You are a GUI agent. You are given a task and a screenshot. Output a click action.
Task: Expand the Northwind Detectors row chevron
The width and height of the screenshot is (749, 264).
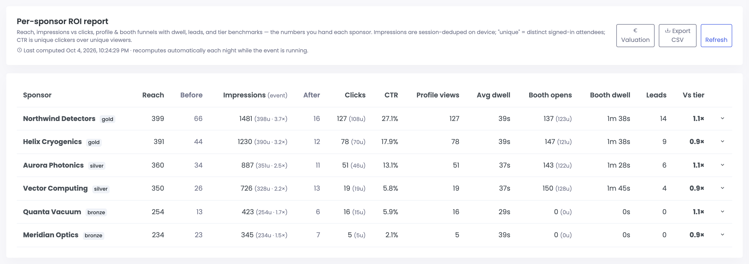click(722, 118)
